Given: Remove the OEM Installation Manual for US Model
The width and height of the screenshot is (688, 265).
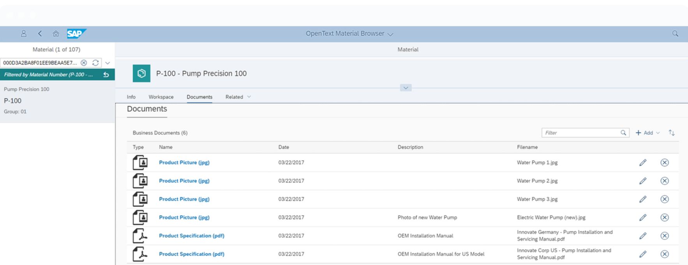Looking at the screenshot, I should click(x=665, y=254).
